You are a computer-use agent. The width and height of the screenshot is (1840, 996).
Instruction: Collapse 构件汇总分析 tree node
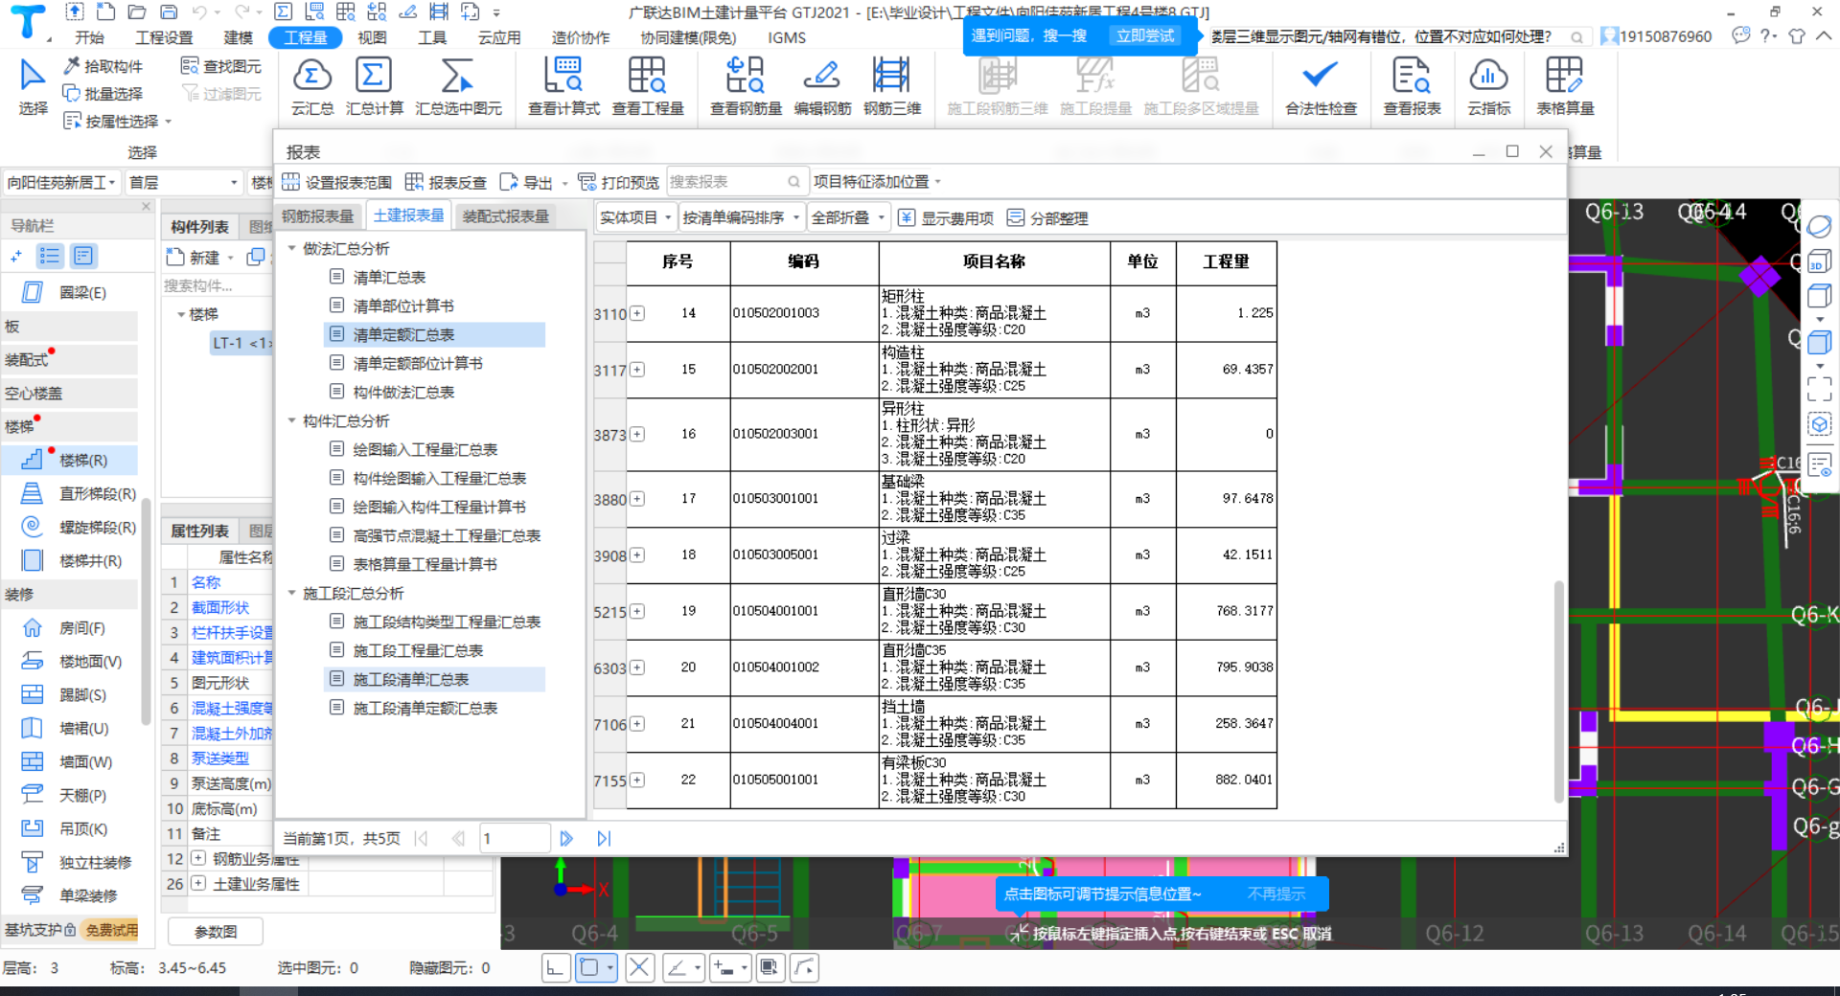coord(292,420)
